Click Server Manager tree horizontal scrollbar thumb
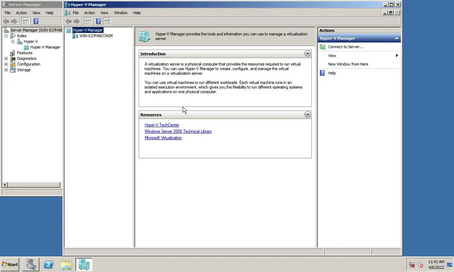The image size is (454, 272). [x=34, y=185]
